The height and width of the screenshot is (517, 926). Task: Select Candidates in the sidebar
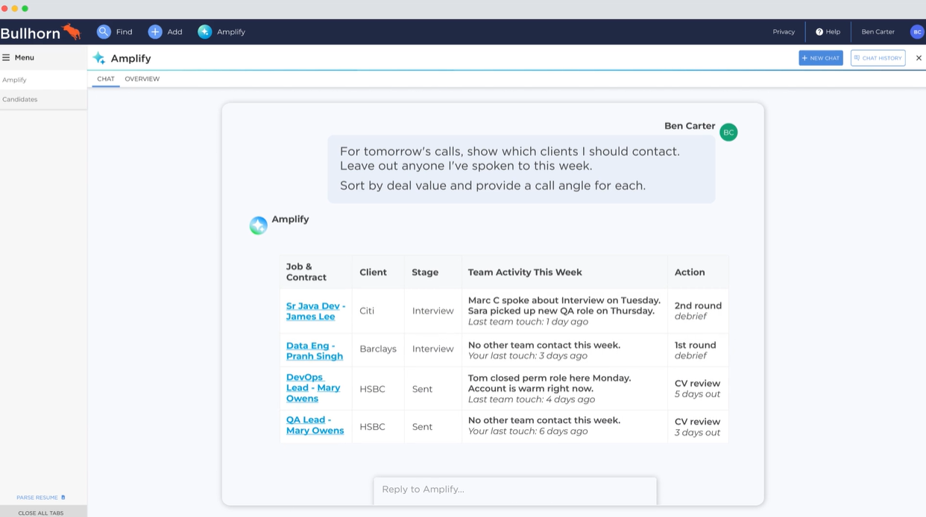pyautogui.click(x=43, y=99)
